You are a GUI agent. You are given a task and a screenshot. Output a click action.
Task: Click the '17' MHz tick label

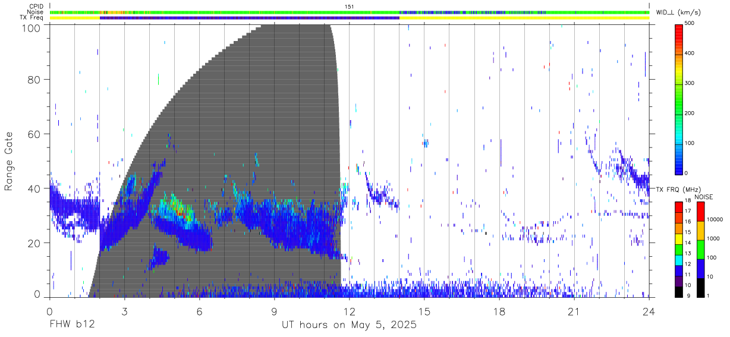coord(689,211)
